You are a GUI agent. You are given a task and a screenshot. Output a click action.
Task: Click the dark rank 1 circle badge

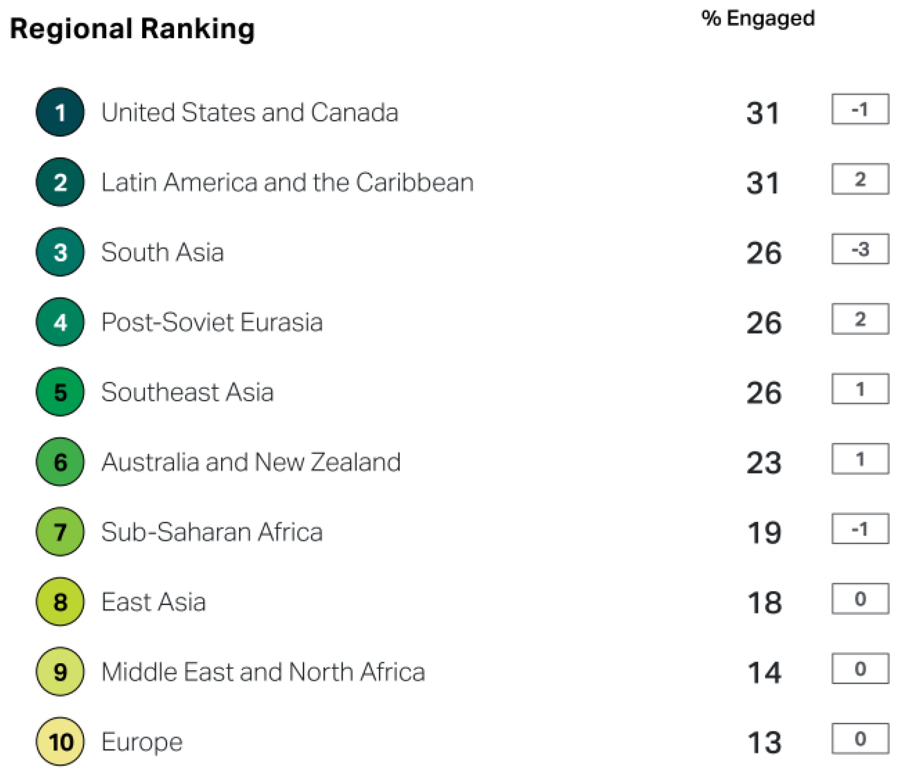60,112
